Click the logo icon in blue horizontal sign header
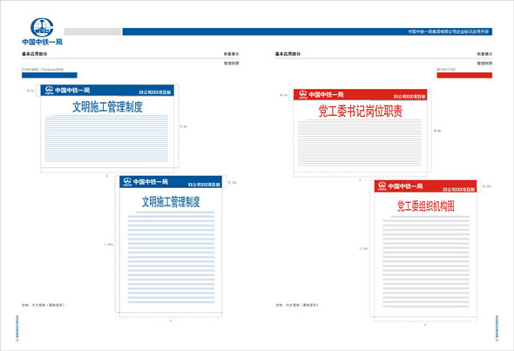The image size is (514, 351). pos(49,90)
